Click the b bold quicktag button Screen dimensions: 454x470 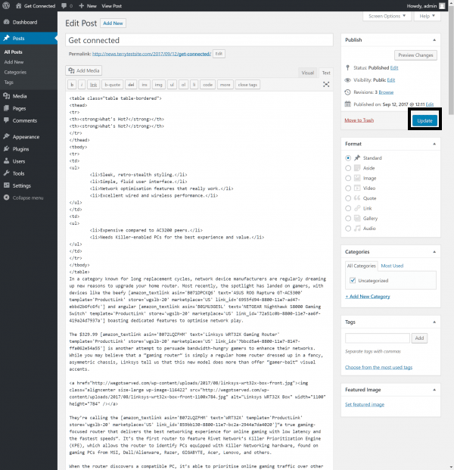pyautogui.click(x=72, y=85)
